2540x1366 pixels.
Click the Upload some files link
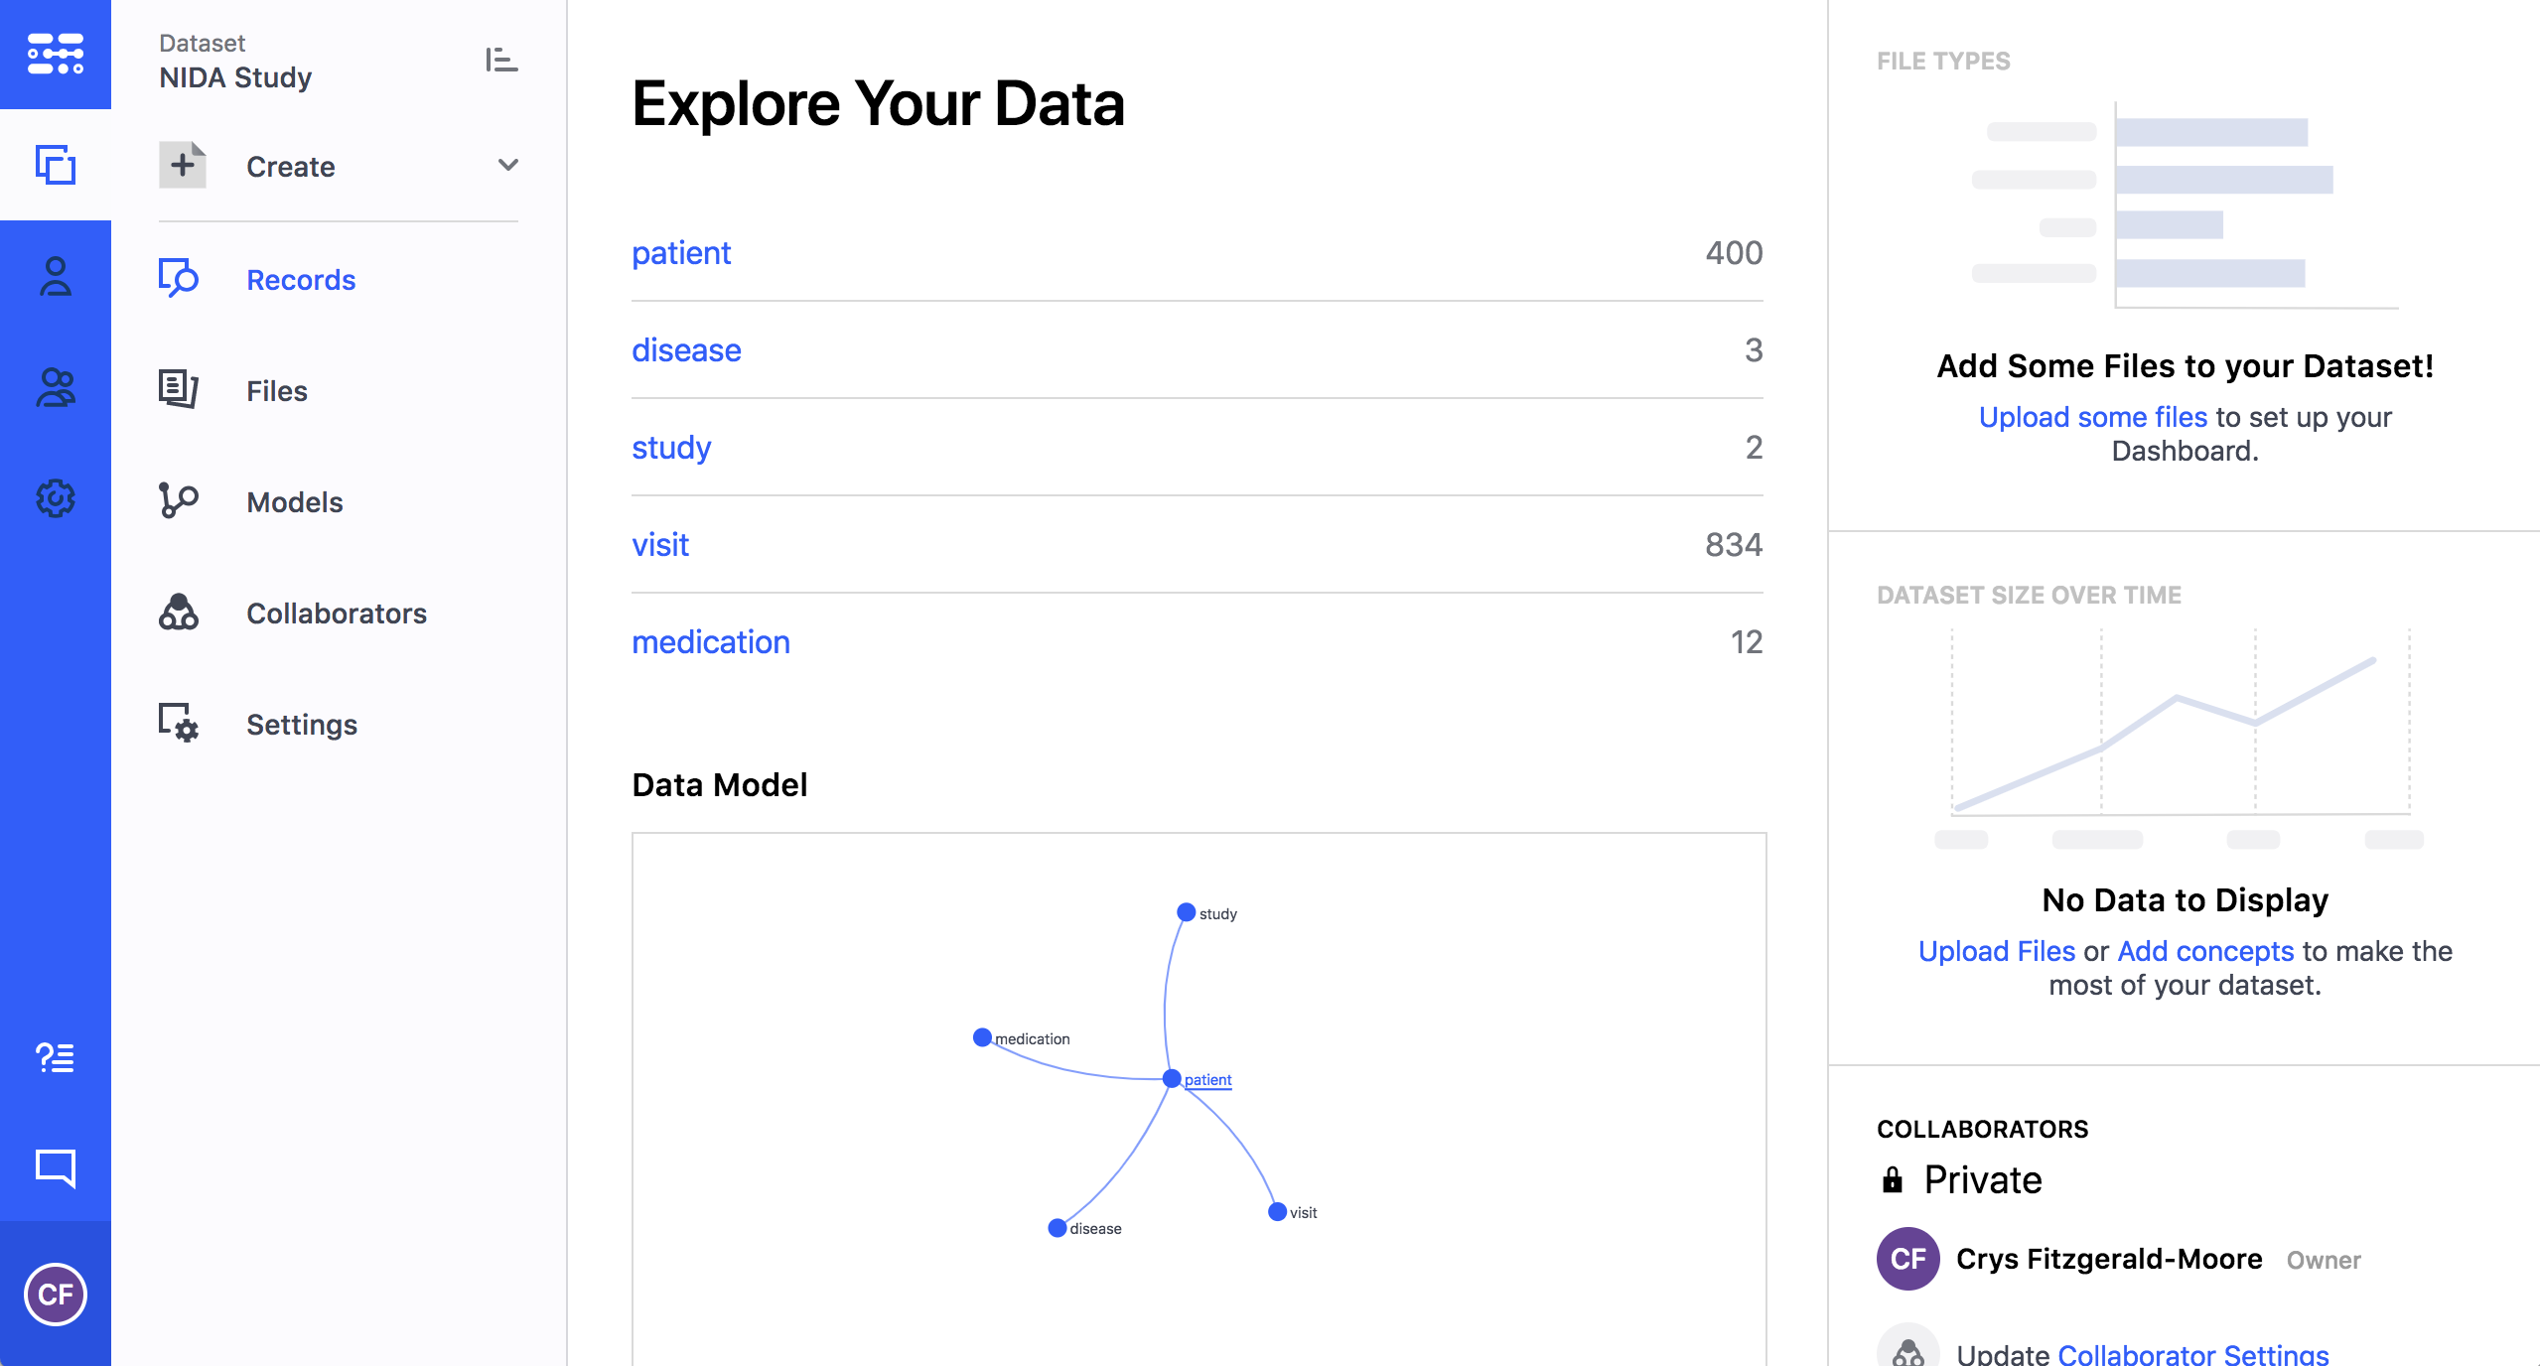click(2092, 417)
